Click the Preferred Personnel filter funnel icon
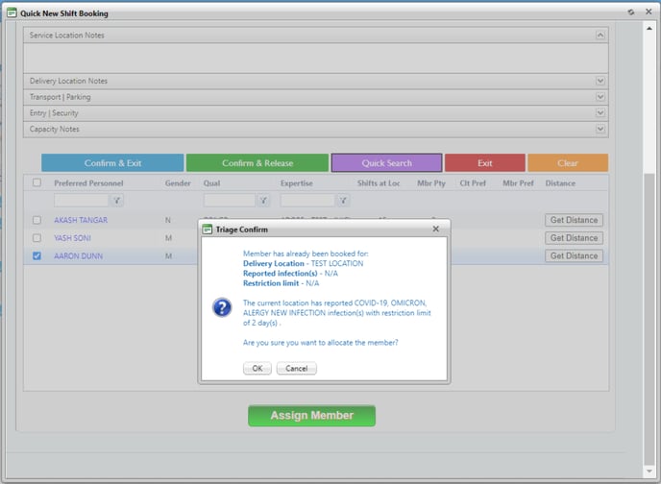The image size is (661, 484). coord(116,201)
